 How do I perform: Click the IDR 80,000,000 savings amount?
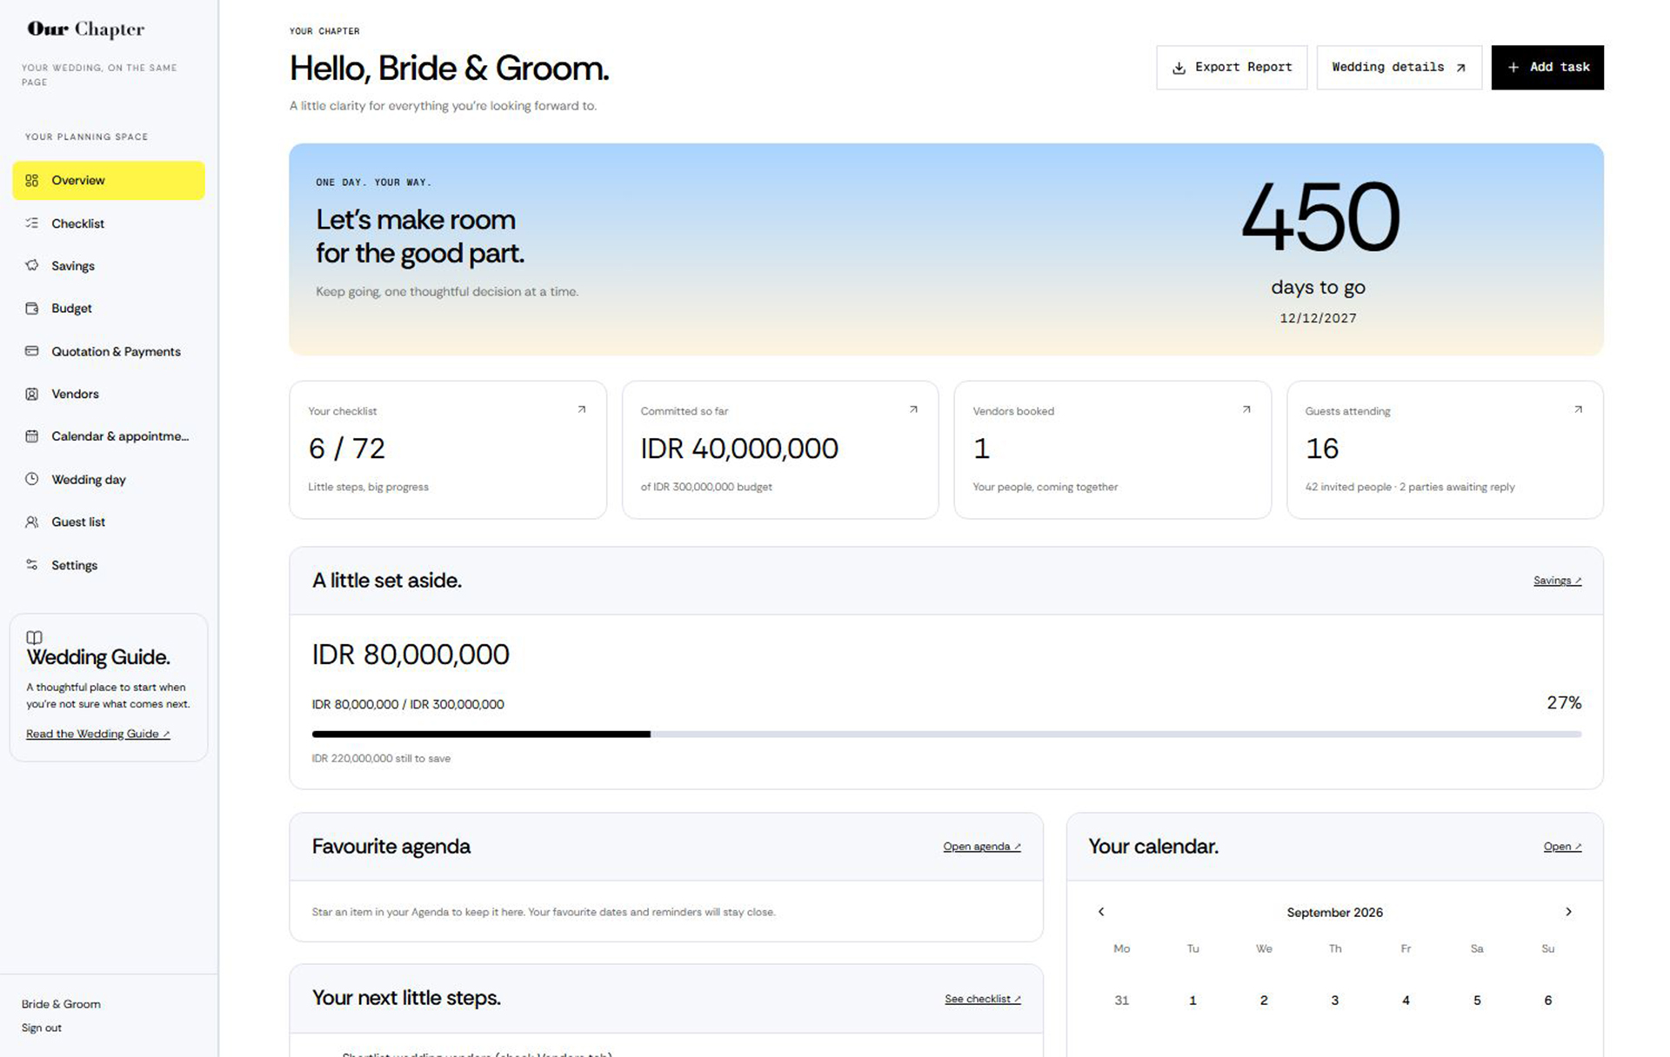(411, 655)
